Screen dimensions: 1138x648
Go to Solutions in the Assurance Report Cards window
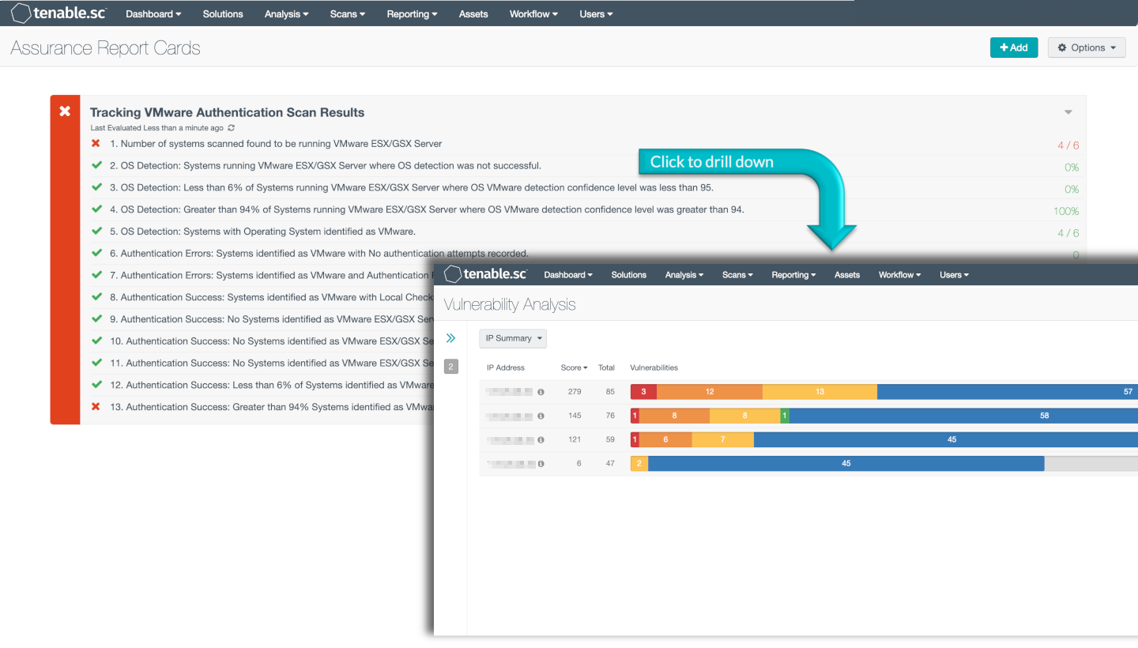(x=223, y=13)
